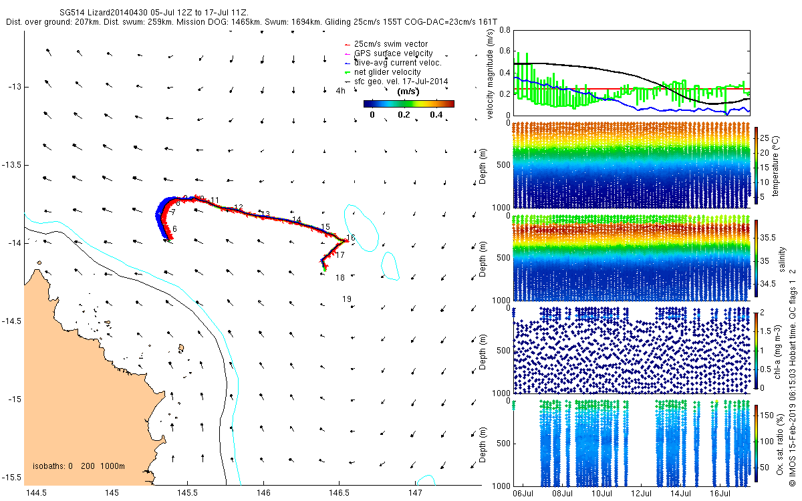Click the '-15.5' latitude tick label

click(11, 478)
